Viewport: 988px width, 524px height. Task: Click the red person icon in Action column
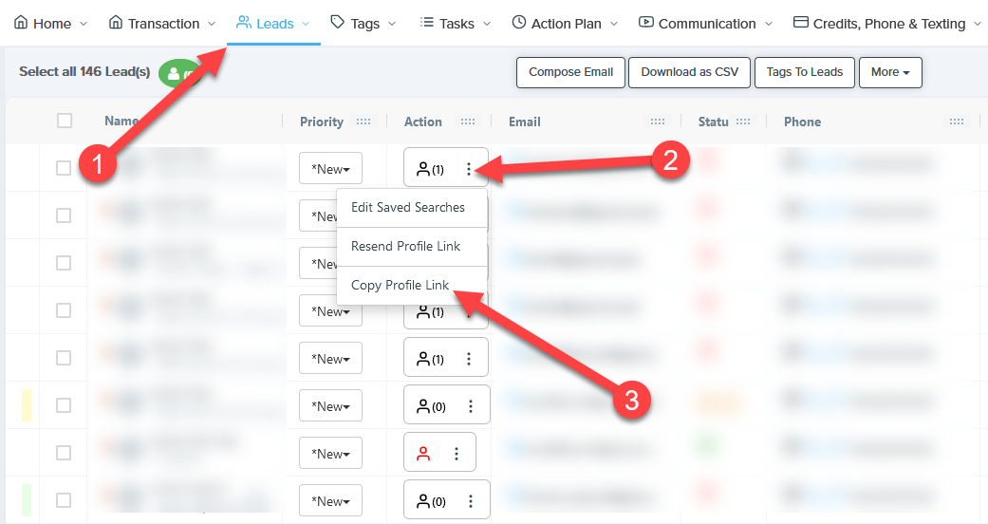pos(423,454)
